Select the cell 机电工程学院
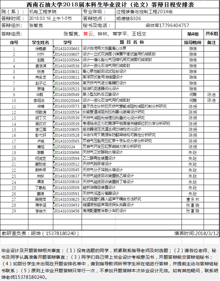Viewport: 220px width, 281px height. pyautogui.click(x=55, y=12)
